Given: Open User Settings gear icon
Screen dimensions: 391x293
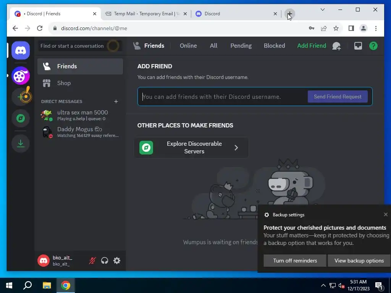Looking at the screenshot, I should tap(117, 261).
